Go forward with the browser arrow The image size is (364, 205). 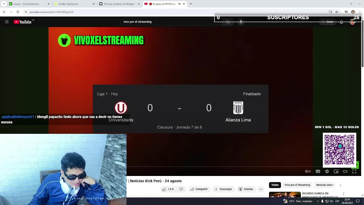(11, 12)
